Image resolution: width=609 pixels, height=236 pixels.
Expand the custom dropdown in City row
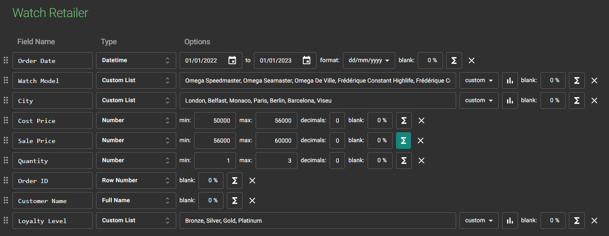[479, 100]
